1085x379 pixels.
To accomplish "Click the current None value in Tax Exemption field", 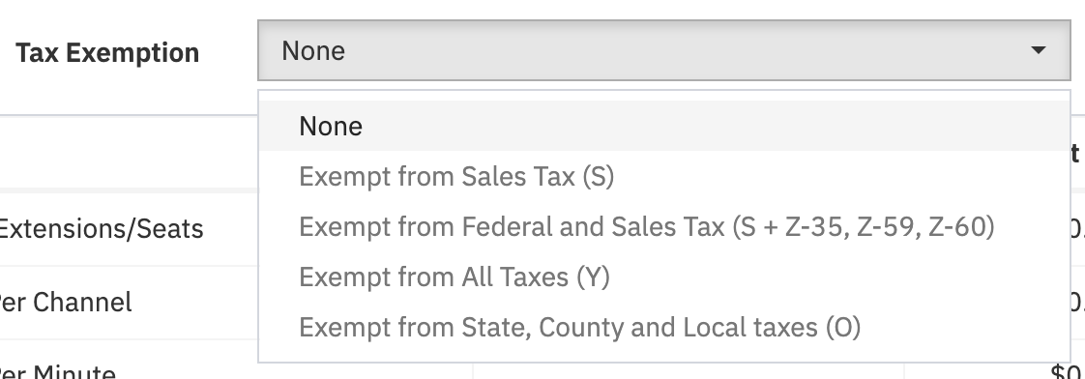I will click(313, 50).
